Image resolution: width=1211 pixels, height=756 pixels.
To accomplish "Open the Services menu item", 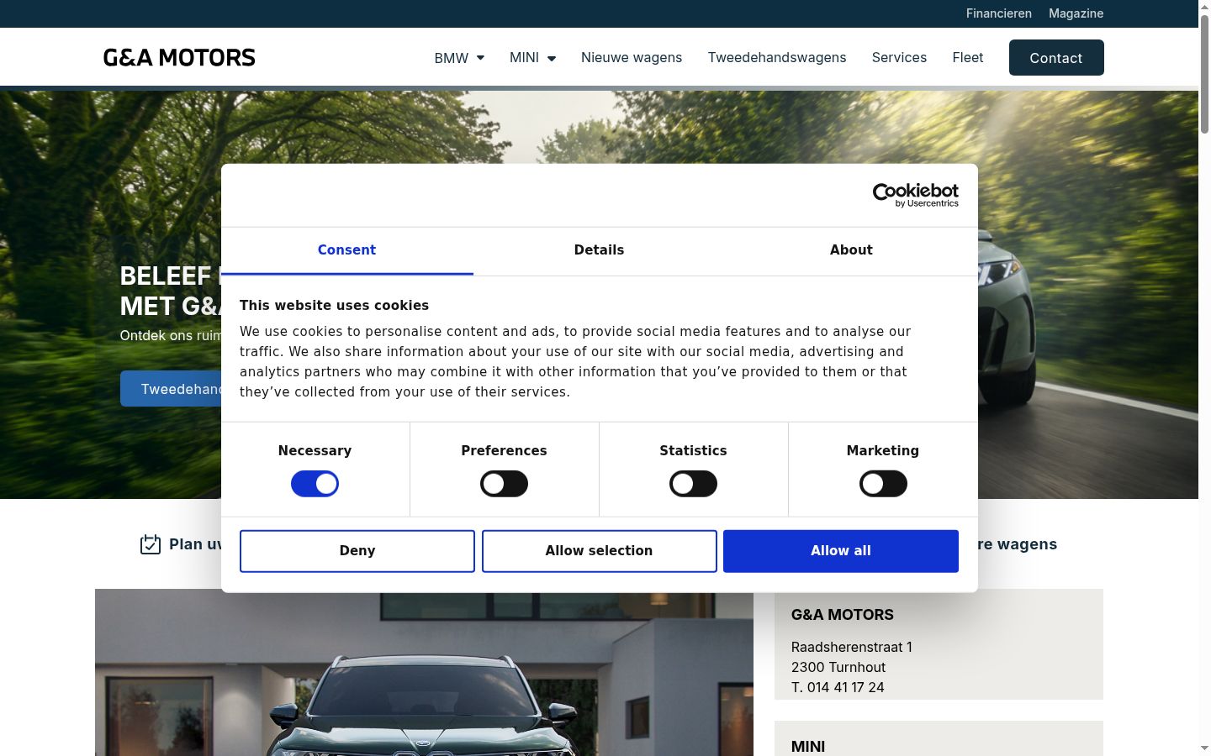I will [899, 57].
